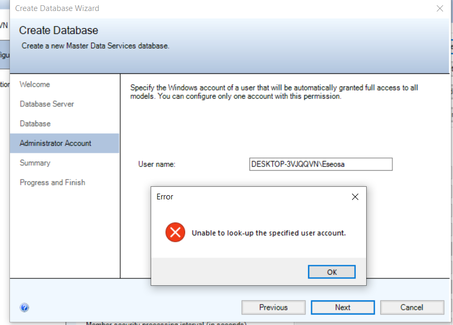453x325 pixels.
Task: Close the Create Database Wizard window
Action: (440, 8)
